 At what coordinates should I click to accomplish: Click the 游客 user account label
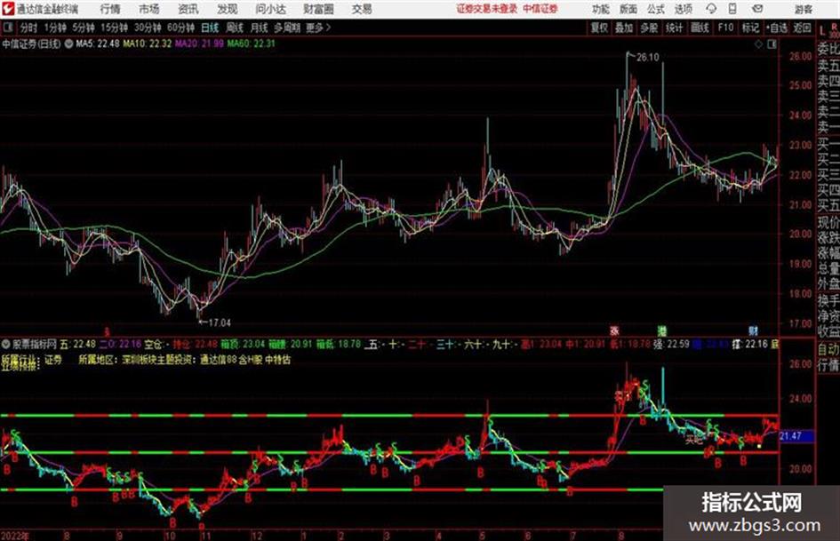[x=803, y=9]
